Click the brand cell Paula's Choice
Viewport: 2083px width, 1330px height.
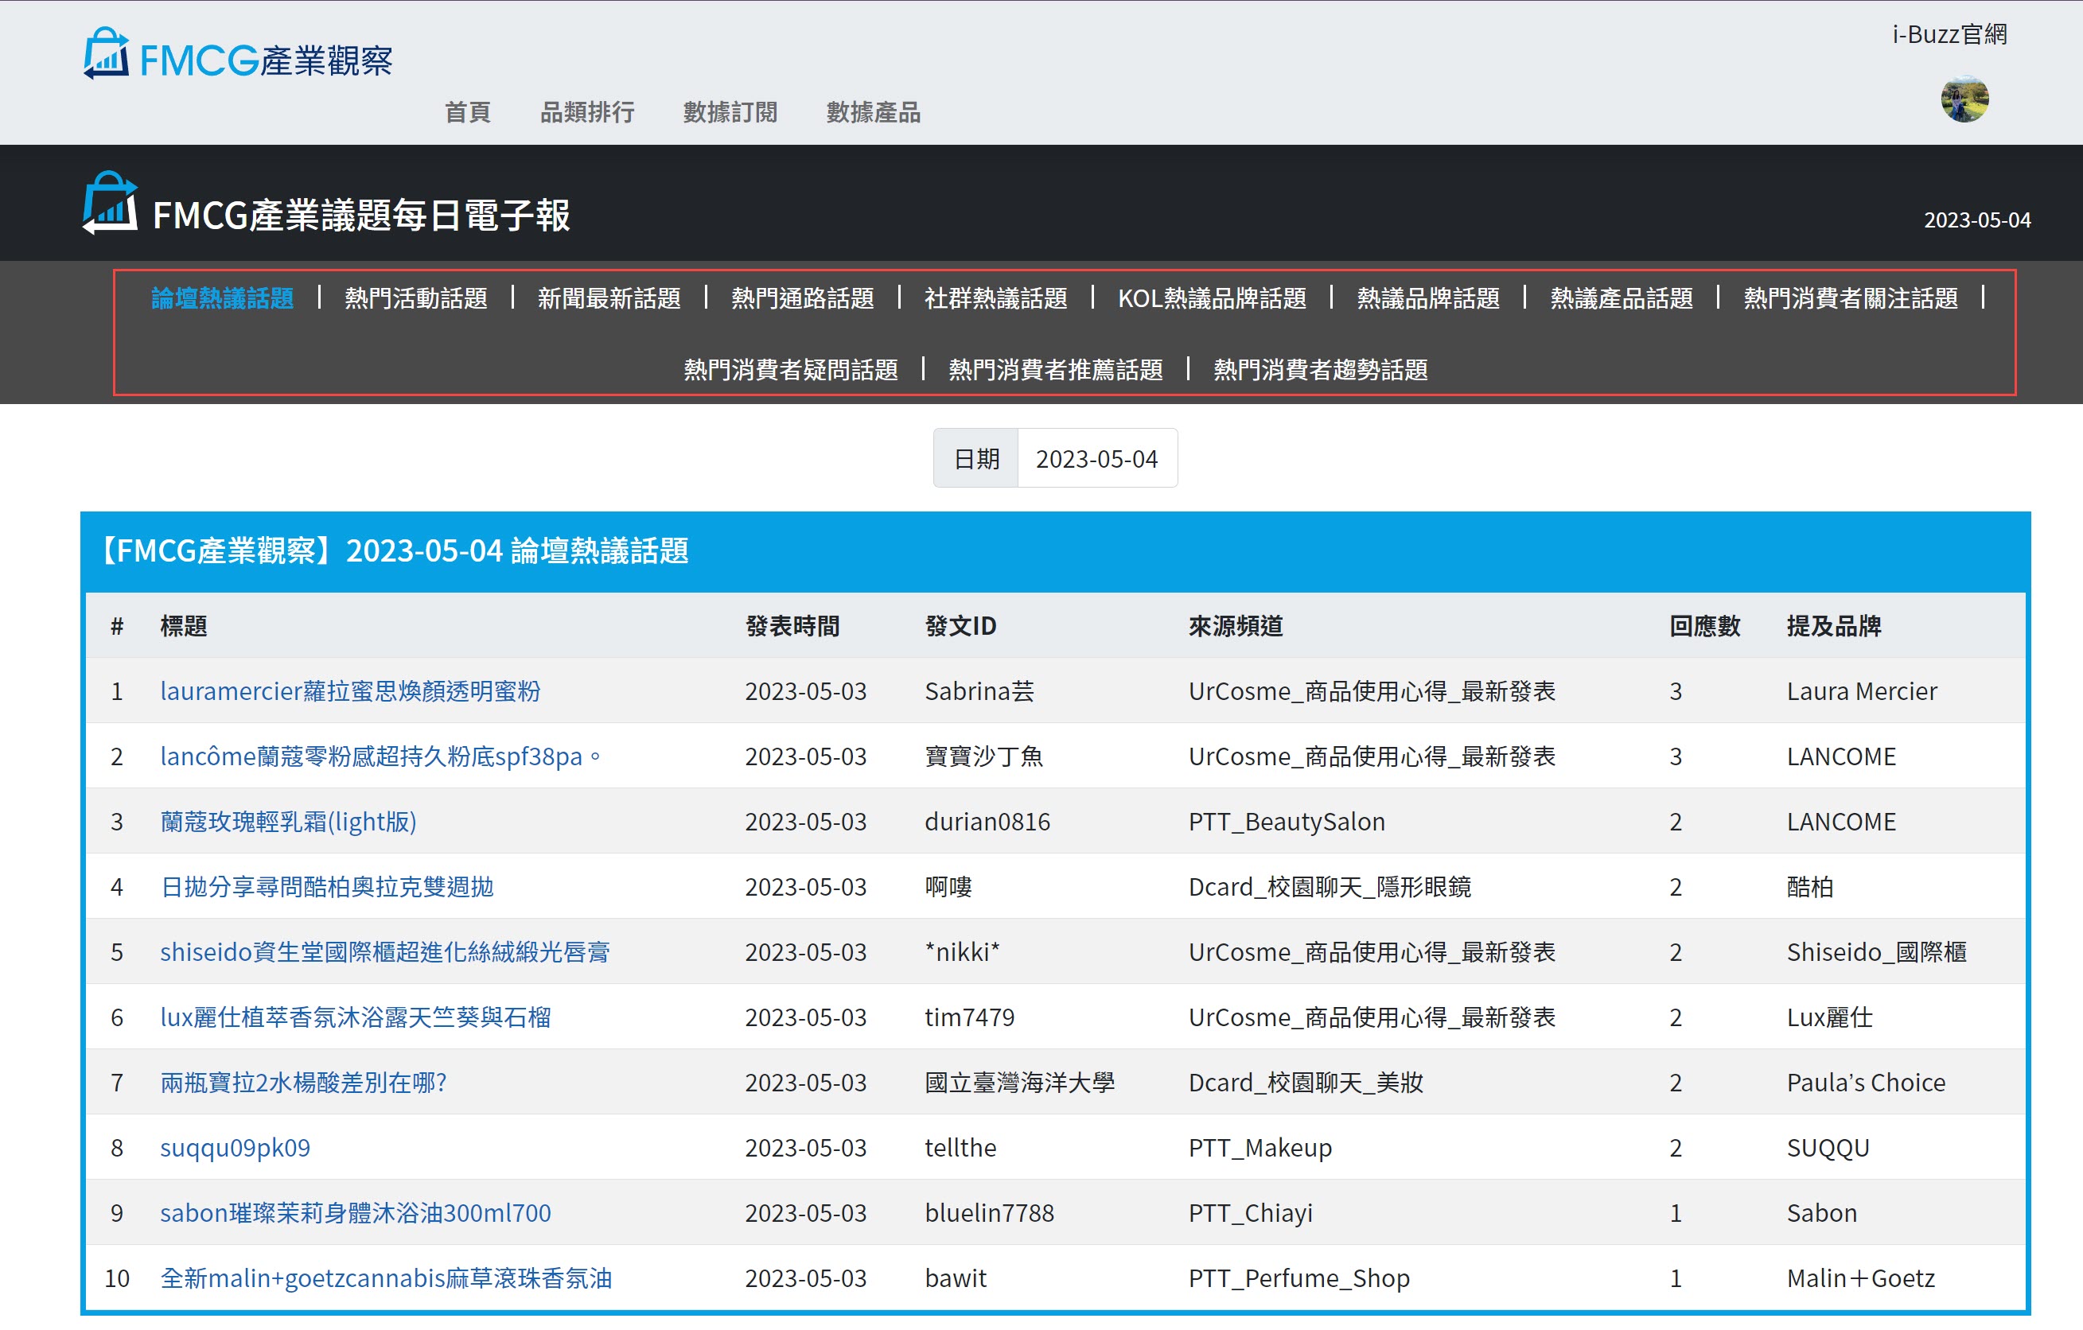[1866, 1083]
